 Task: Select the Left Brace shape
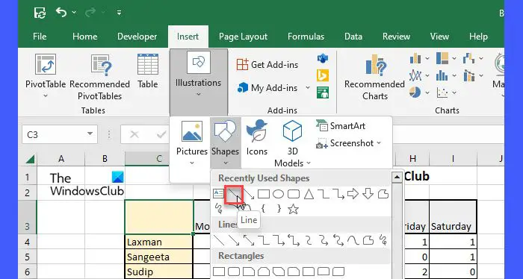(263, 209)
